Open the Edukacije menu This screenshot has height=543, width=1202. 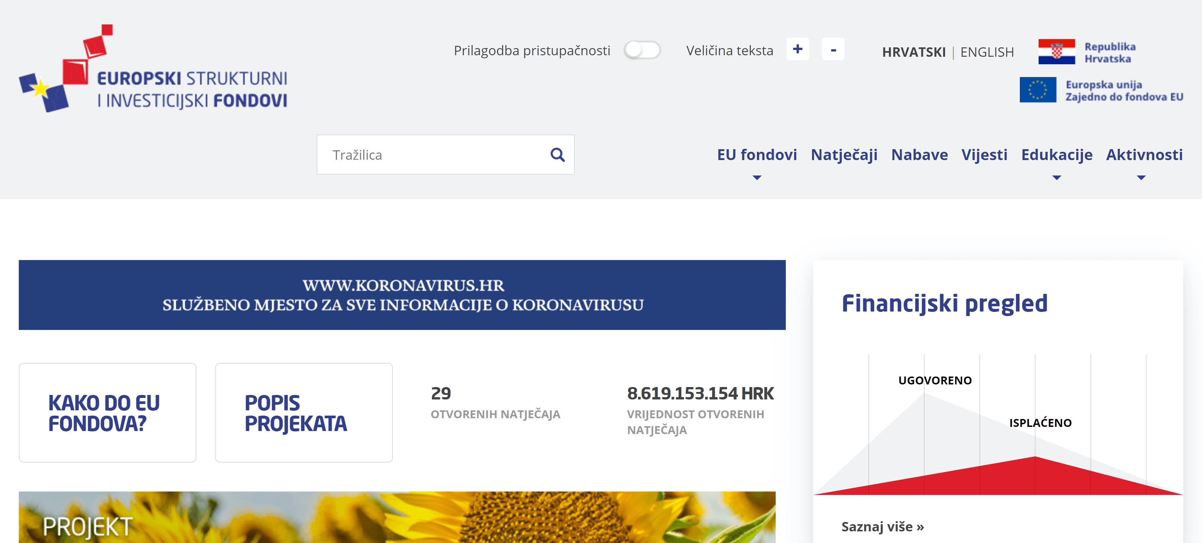1056,155
